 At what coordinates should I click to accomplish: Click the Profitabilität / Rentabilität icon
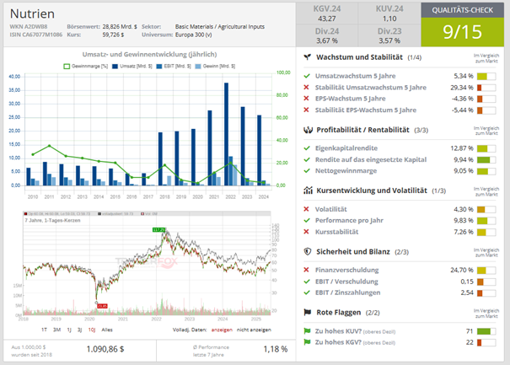(x=308, y=130)
